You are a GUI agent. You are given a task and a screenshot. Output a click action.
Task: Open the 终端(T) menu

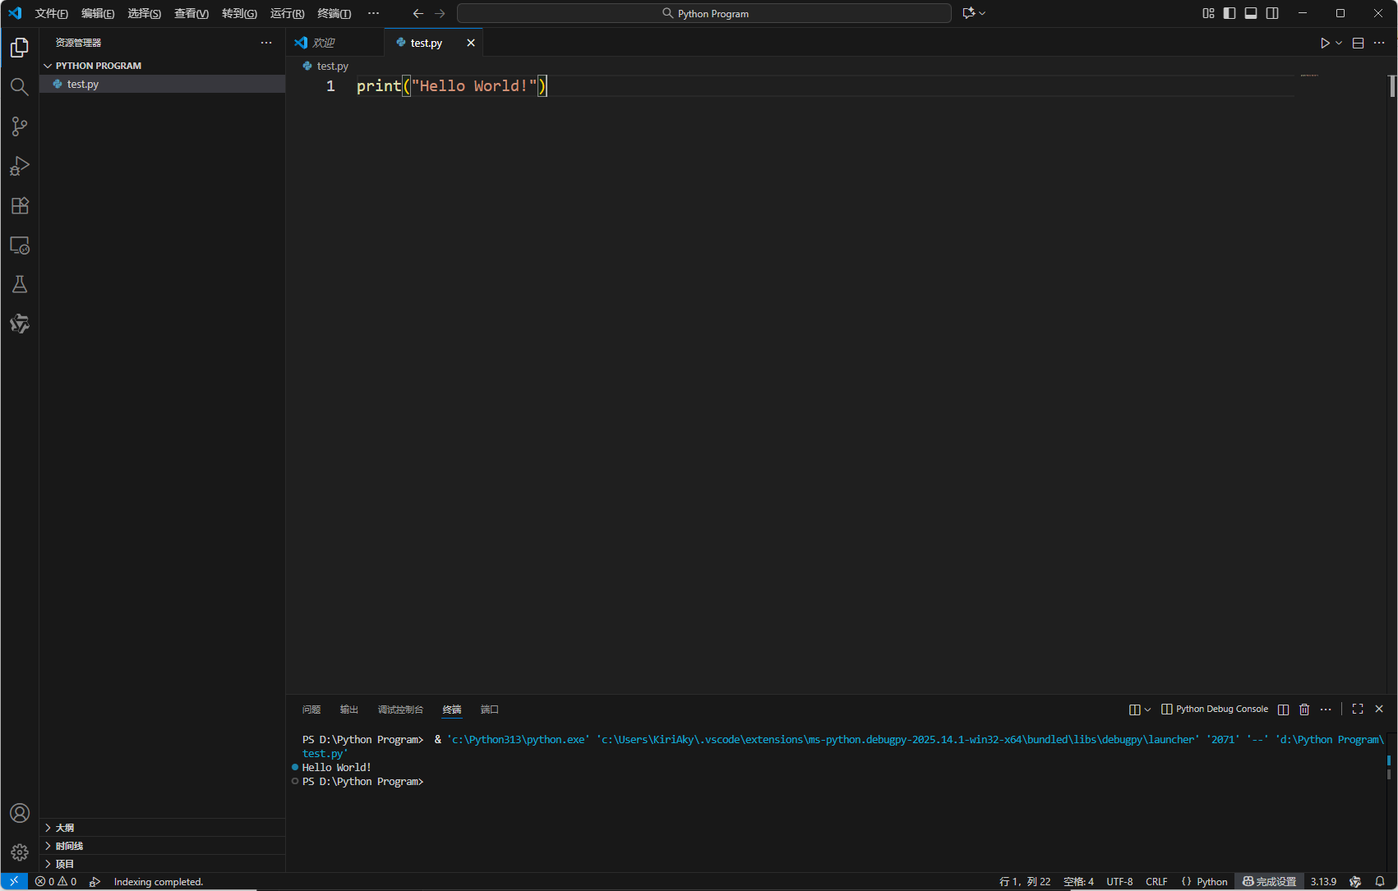coord(334,13)
